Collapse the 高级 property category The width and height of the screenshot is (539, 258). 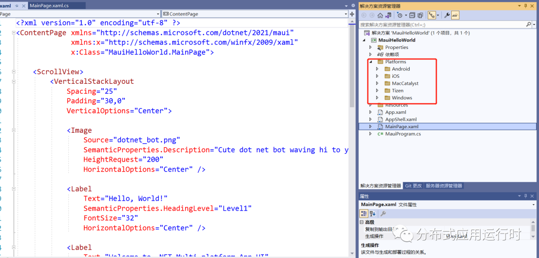pos(362,222)
